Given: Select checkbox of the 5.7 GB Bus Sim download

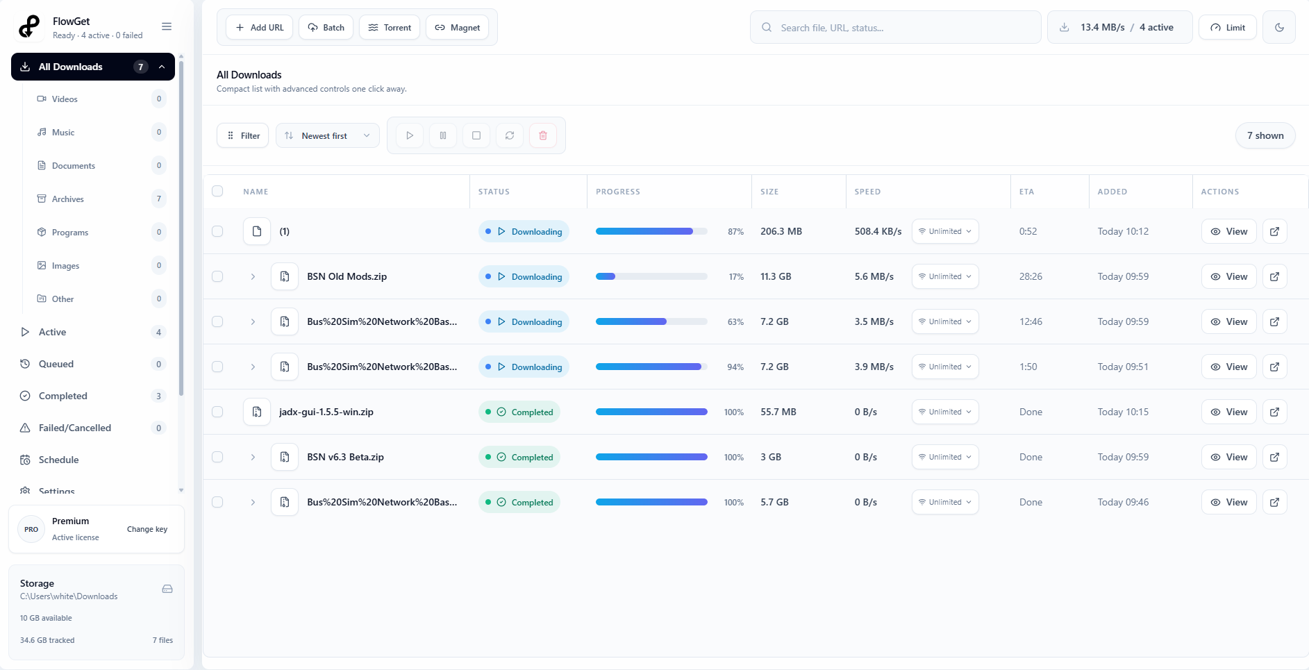Looking at the screenshot, I should (x=217, y=502).
